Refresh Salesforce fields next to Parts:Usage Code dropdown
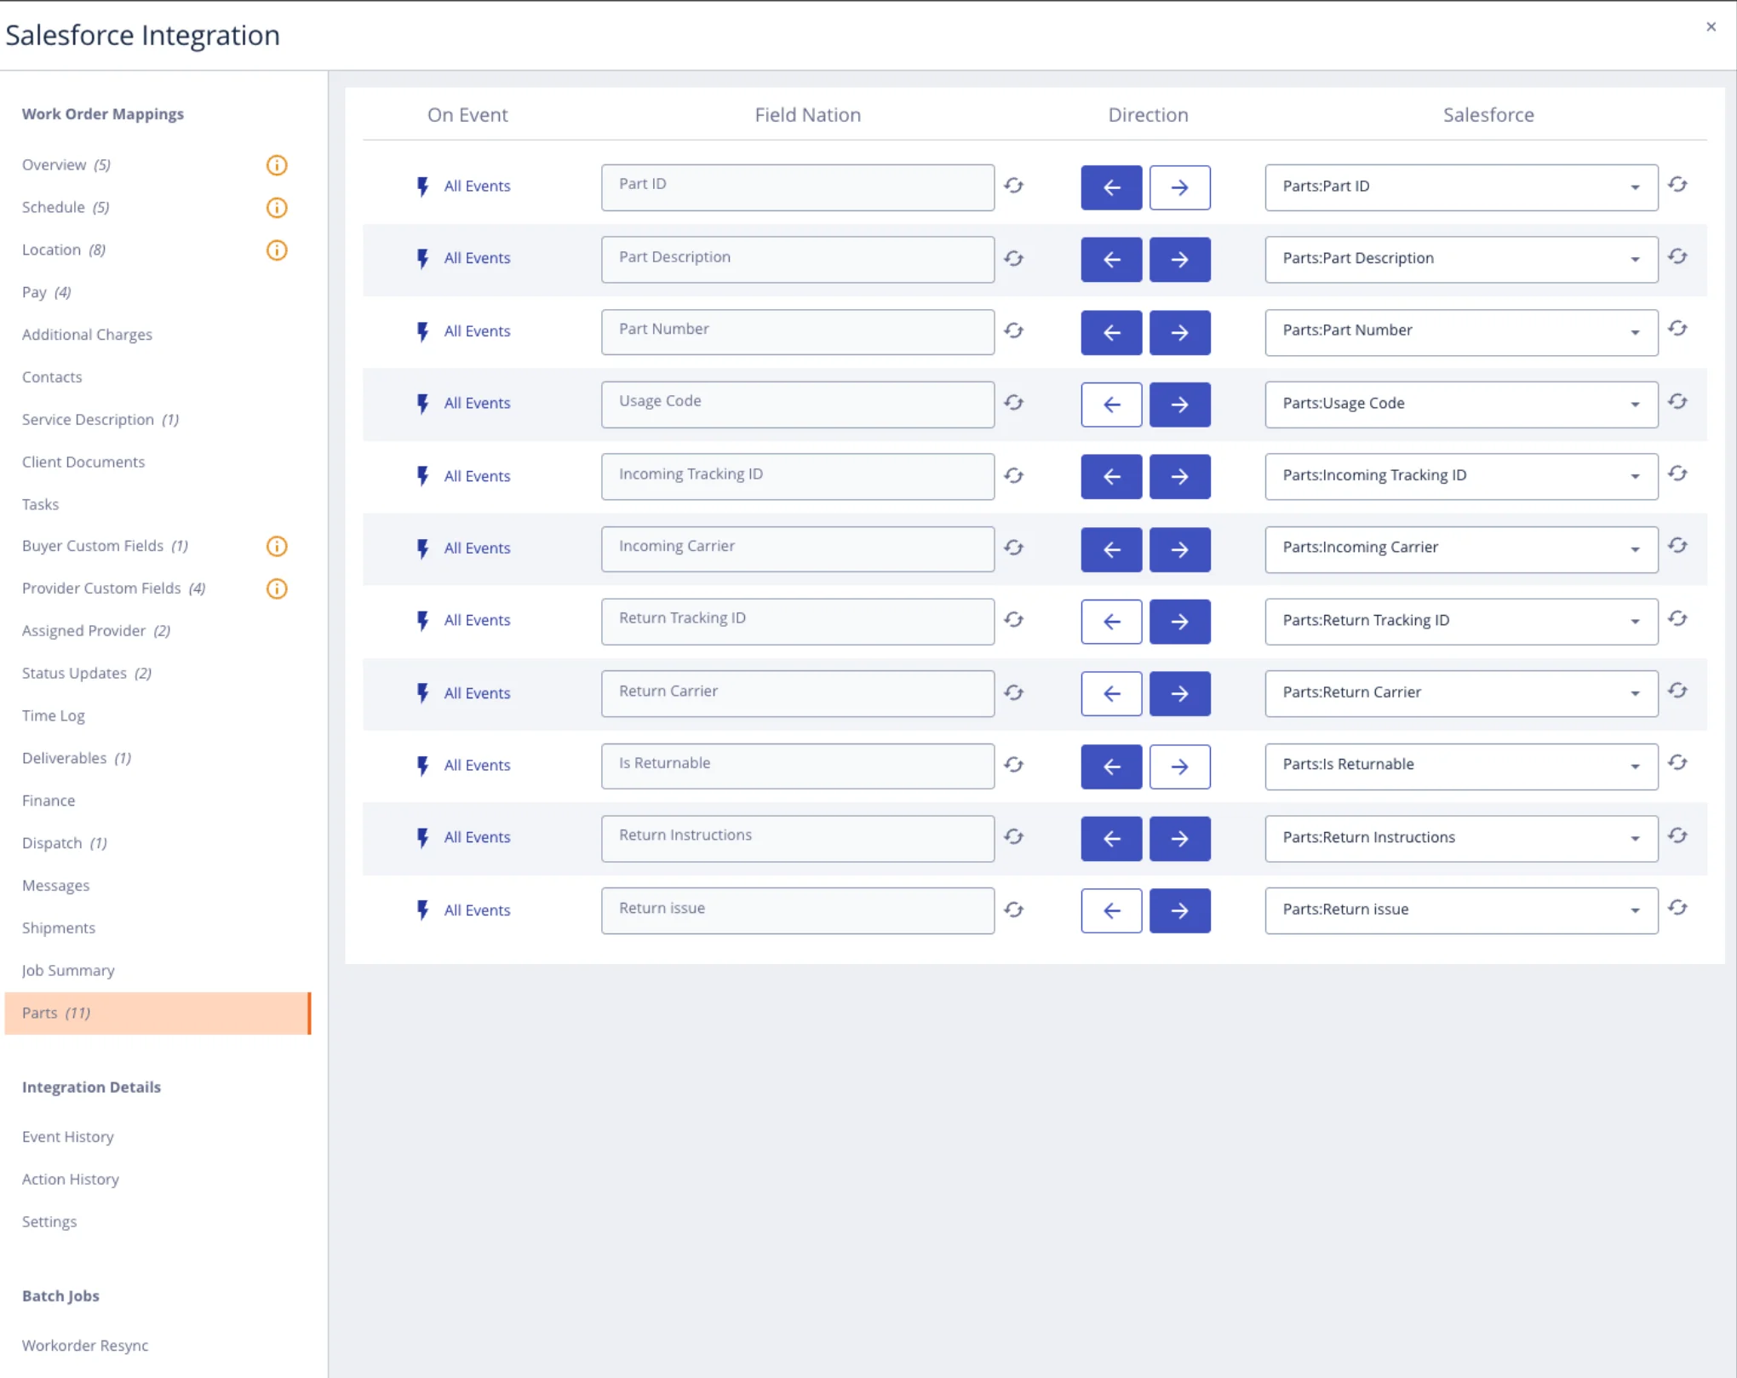The width and height of the screenshot is (1737, 1378). pyautogui.click(x=1677, y=401)
